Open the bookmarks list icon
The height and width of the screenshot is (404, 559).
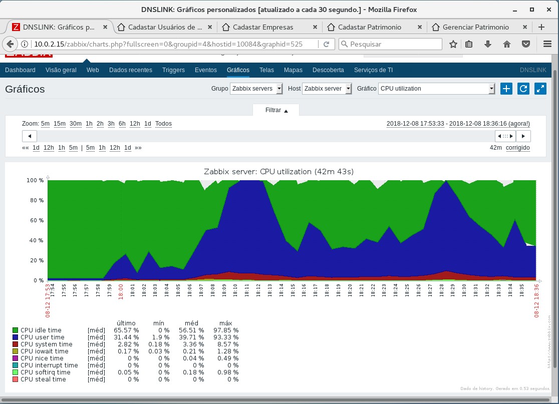(469, 44)
